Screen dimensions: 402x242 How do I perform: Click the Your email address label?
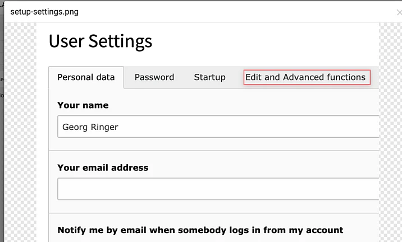click(x=103, y=167)
